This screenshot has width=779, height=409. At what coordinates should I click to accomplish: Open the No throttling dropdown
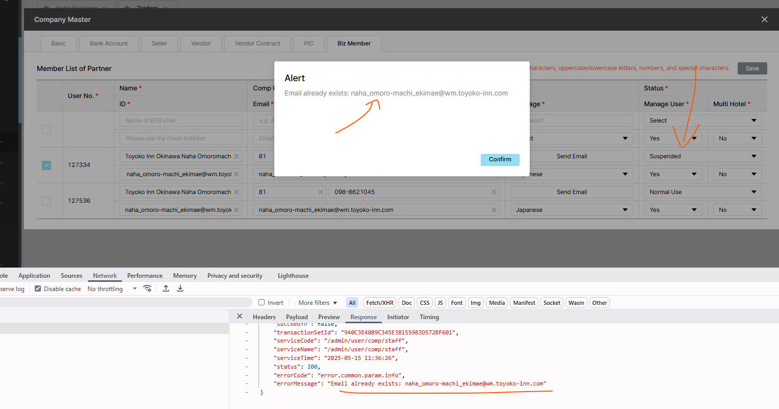click(x=112, y=288)
